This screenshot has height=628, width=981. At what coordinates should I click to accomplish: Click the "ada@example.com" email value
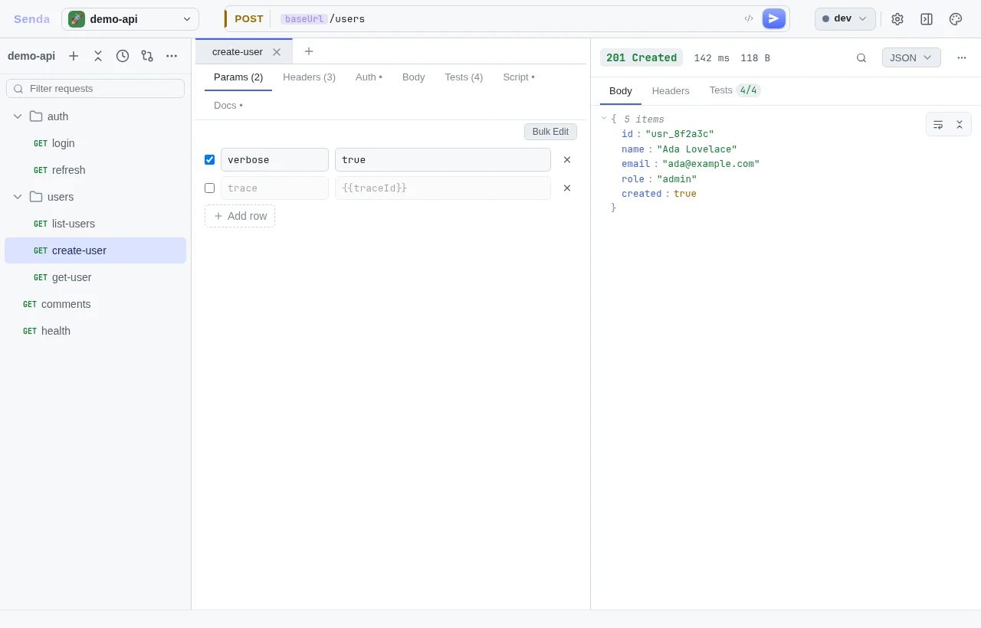[x=711, y=164]
